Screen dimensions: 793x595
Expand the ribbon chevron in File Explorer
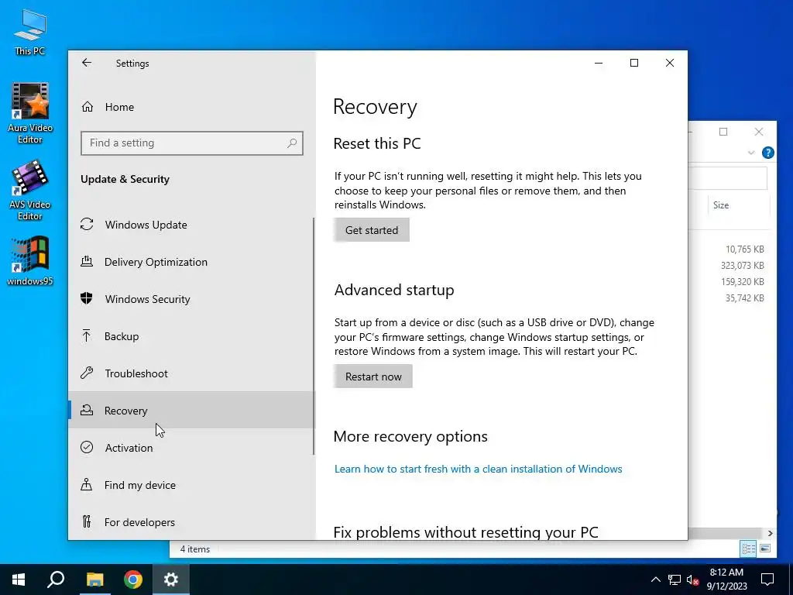pos(751,153)
